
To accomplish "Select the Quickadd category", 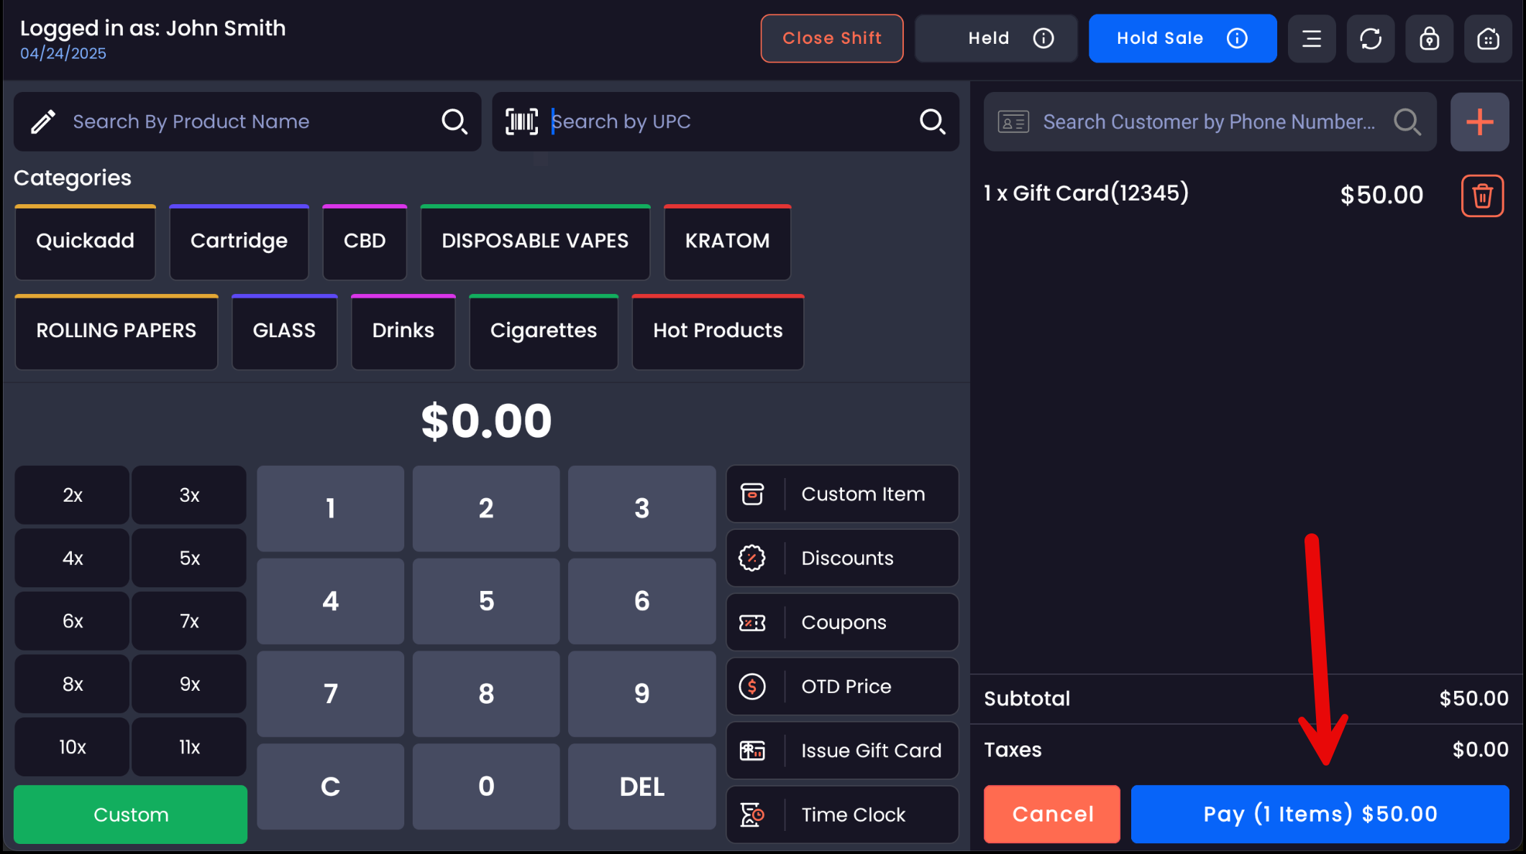I will tap(85, 242).
